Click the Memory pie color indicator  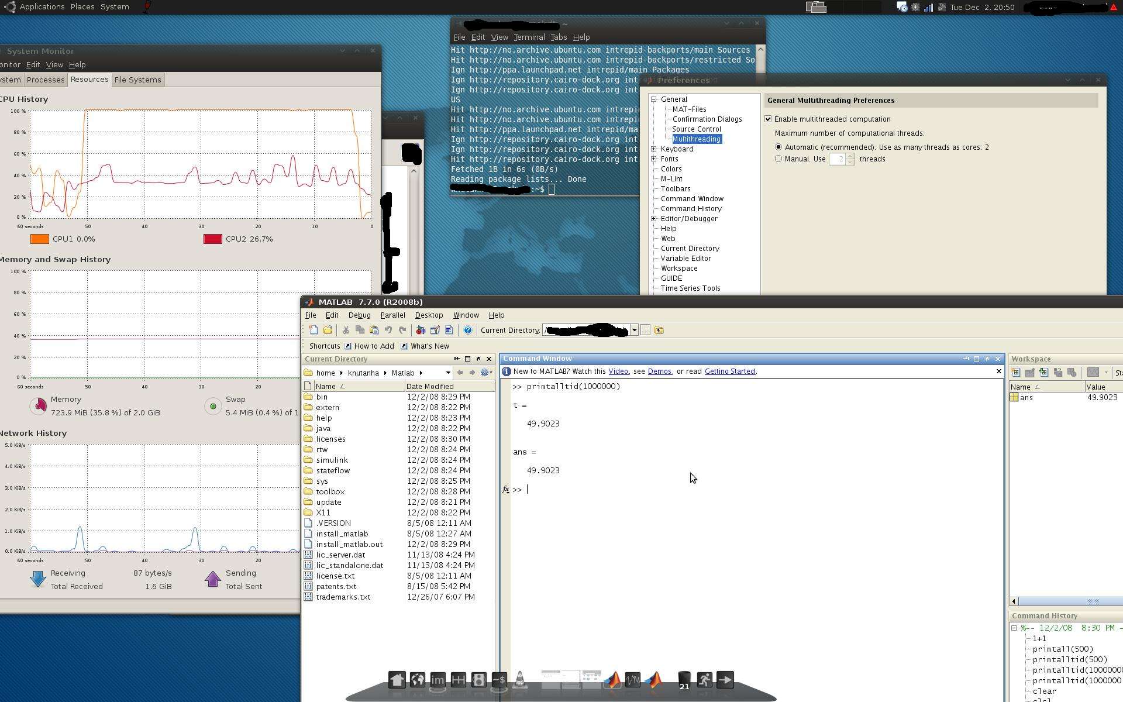click(38, 405)
